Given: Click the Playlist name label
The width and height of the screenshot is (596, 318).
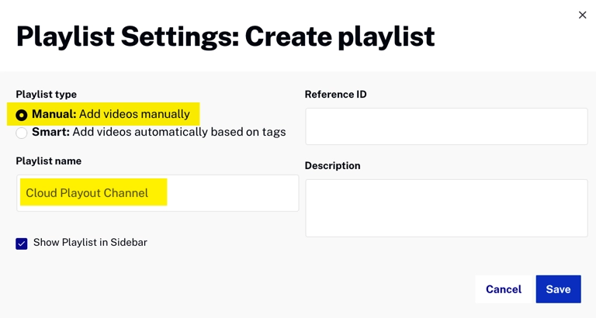Looking at the screenshot, I should tap(49, 161).
